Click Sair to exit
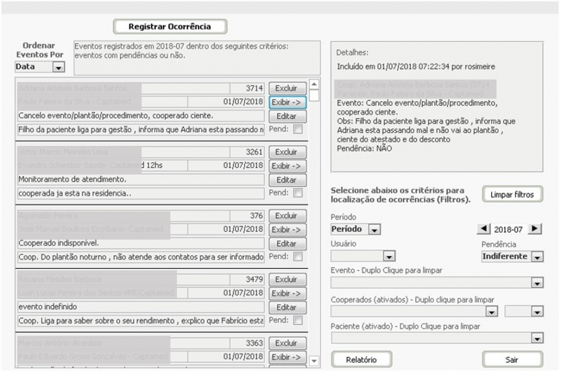Viewport: 561px width, 375px height. [512, 360]
